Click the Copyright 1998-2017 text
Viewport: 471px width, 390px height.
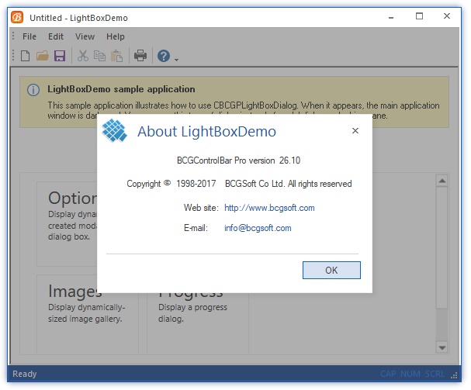coord(171,184)
